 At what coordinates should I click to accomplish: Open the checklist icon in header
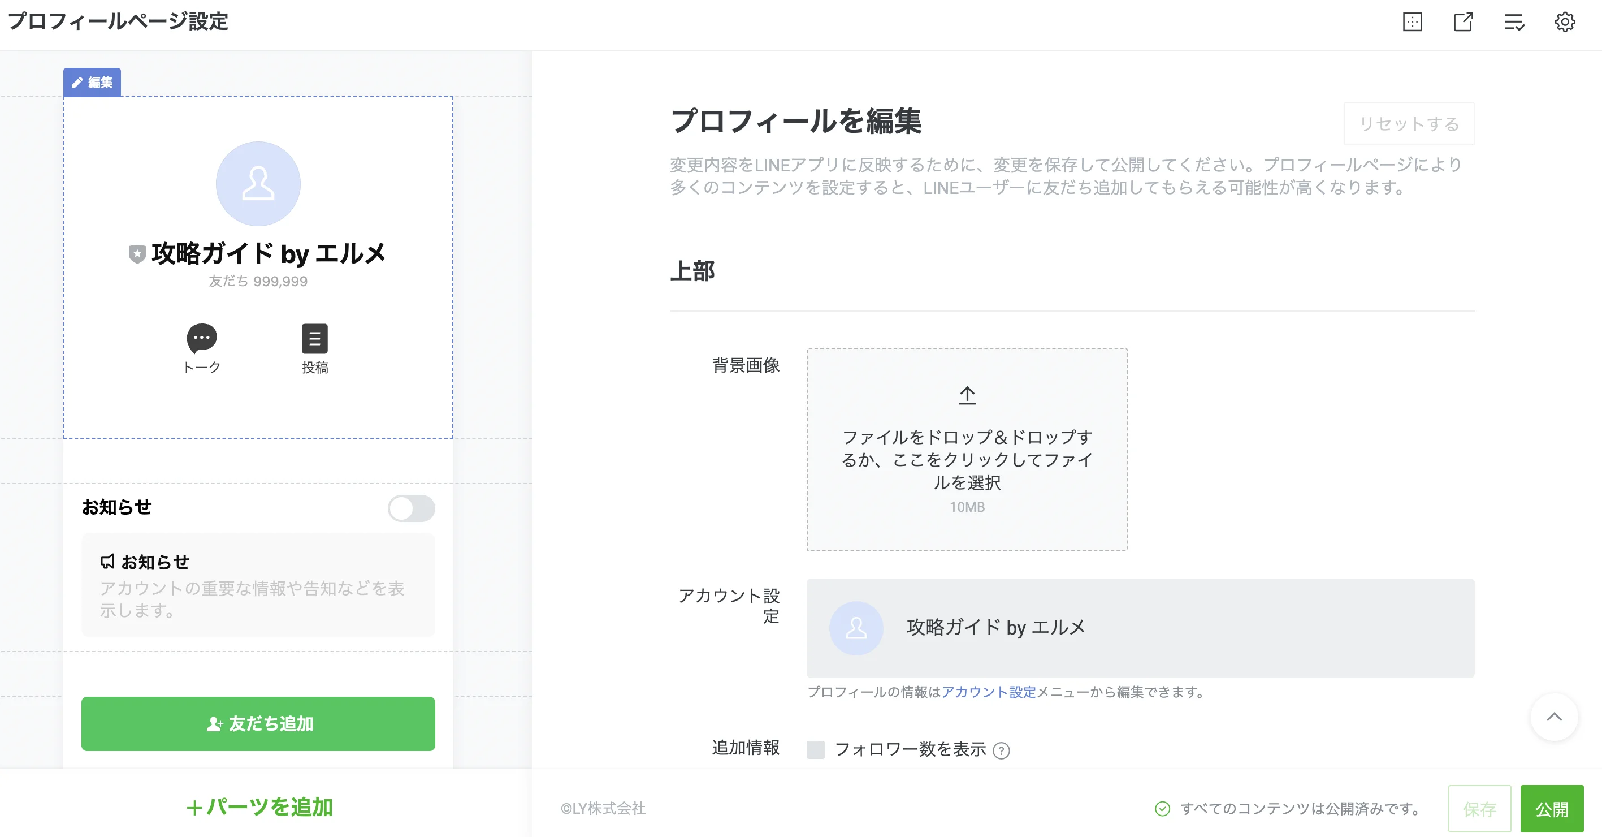1514,23
